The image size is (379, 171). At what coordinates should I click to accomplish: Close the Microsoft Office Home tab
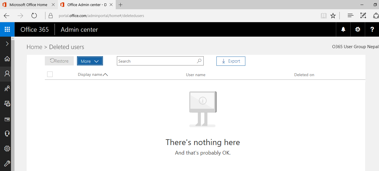point(53,5)
